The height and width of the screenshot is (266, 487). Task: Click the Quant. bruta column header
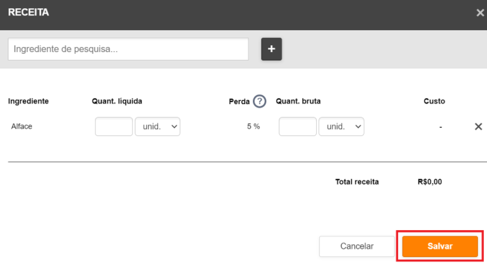pyautogui.click(x=298, y=101)
